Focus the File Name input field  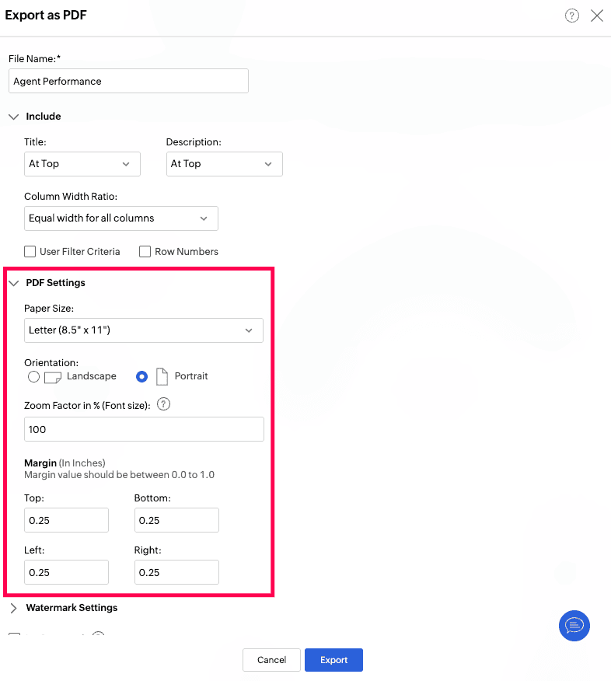[128, 81]
